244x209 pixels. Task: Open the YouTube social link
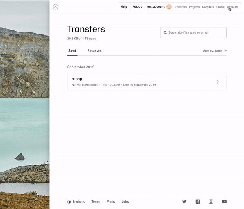[224, 202]
